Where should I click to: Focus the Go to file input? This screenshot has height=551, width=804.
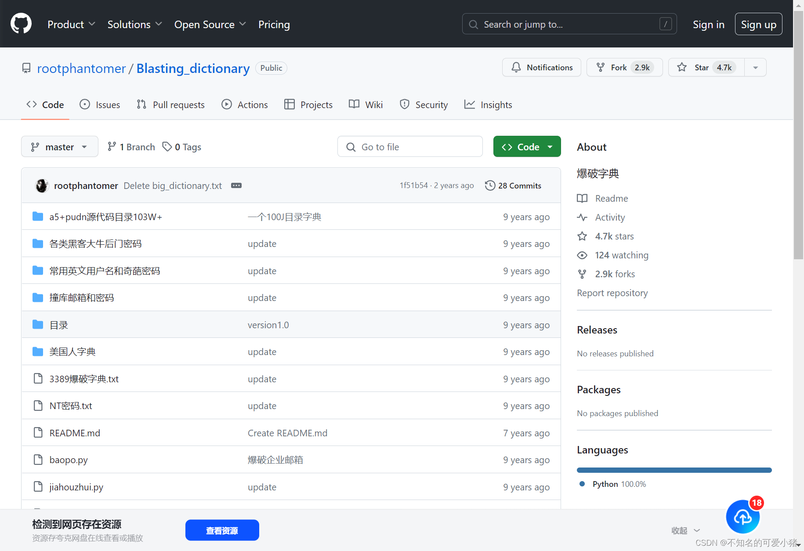(x=410, y=146)
